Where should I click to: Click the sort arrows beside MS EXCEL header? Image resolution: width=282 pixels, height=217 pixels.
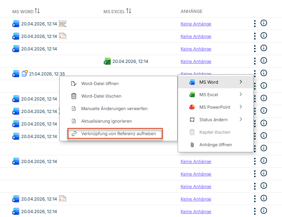pos(128,11)
